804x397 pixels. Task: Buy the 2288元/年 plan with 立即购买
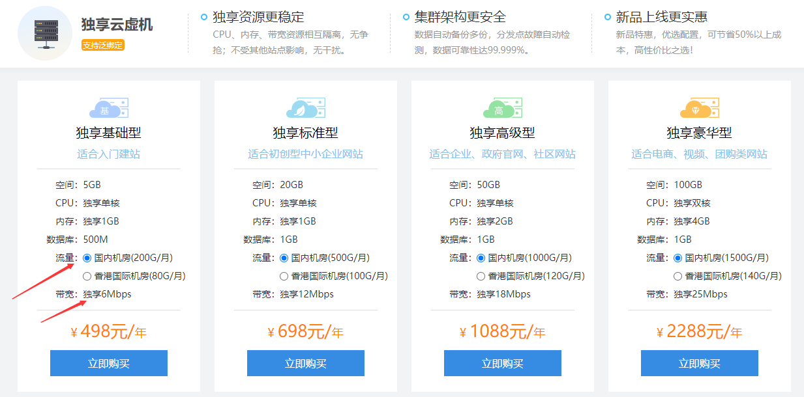[x=700, y=363]
